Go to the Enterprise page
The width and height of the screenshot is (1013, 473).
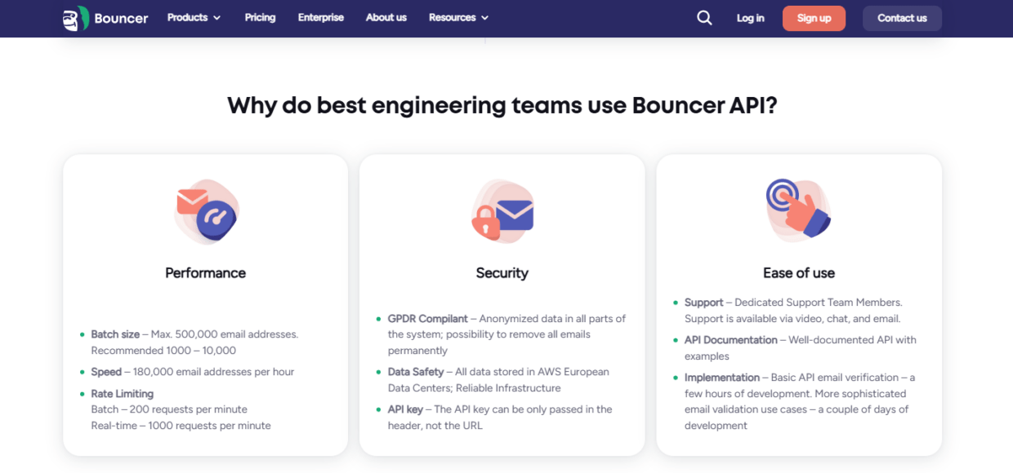coord(320,17)
